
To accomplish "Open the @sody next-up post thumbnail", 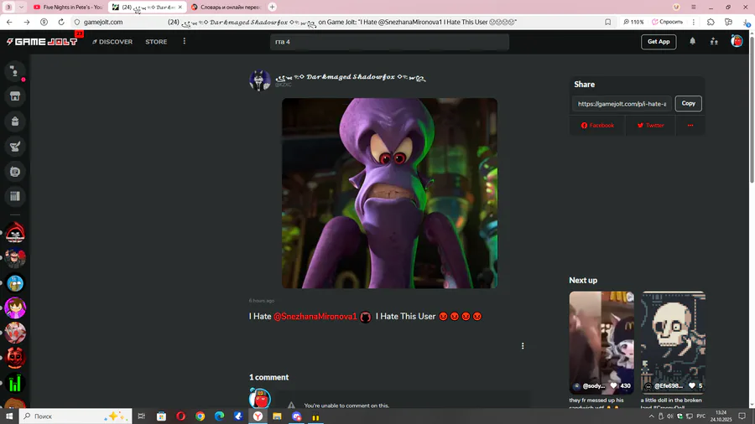I will pos(601,342).
